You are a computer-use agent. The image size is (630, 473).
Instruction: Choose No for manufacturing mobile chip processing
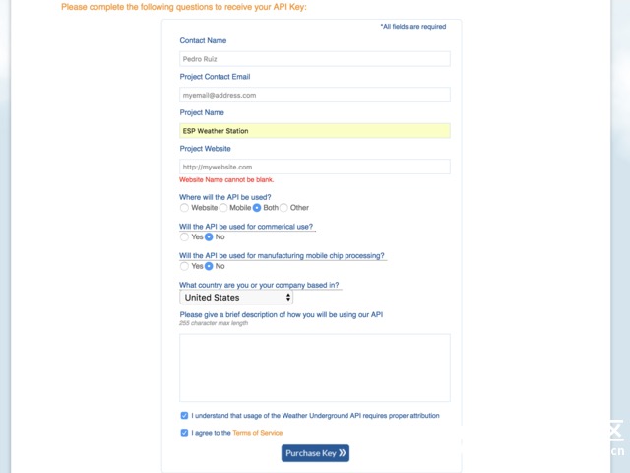tap(209, 266)
